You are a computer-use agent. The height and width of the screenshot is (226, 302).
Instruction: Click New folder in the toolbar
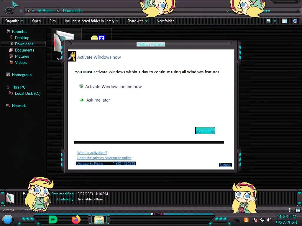[x=165, y=21]
